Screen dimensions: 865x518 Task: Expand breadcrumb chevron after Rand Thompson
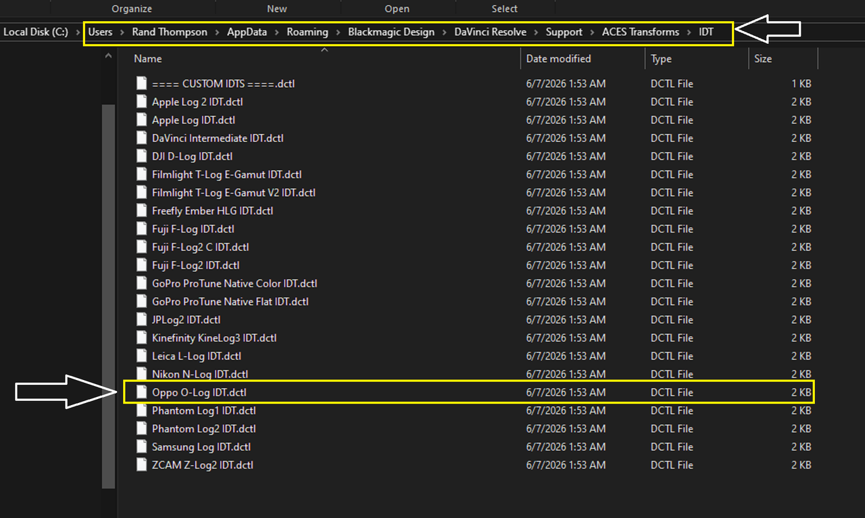coord(217,32)
